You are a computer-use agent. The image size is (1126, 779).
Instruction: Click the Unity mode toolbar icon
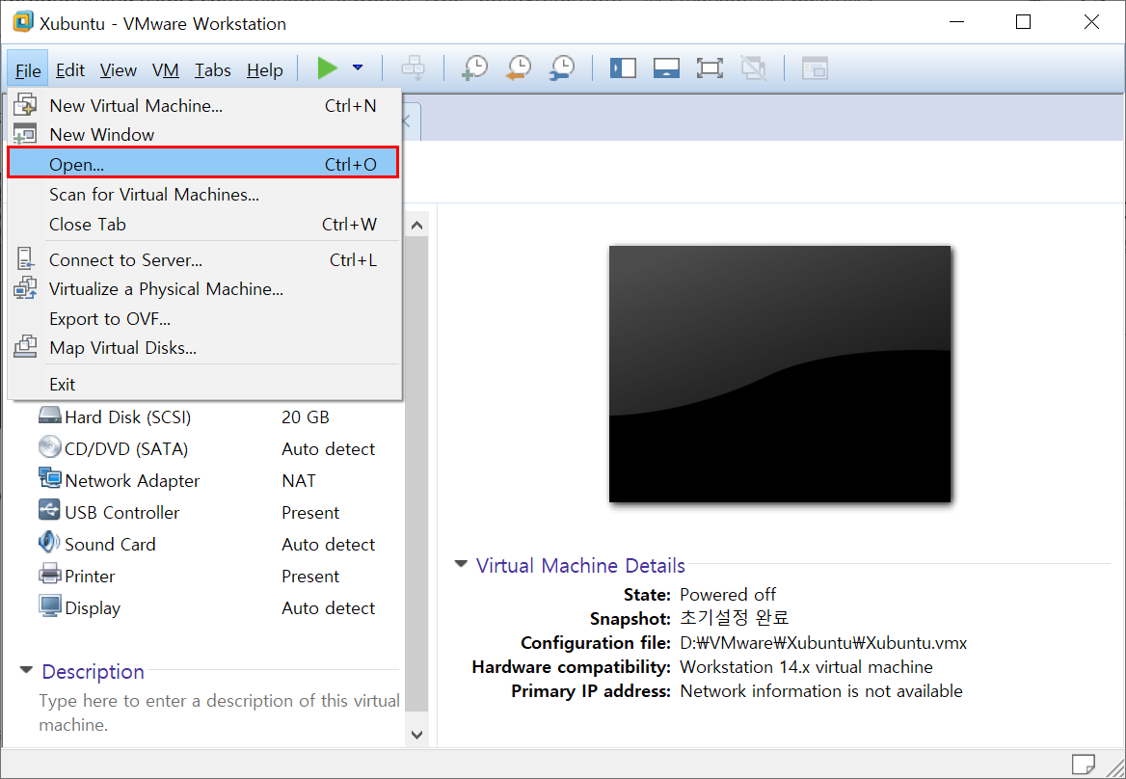coord(753,68)
